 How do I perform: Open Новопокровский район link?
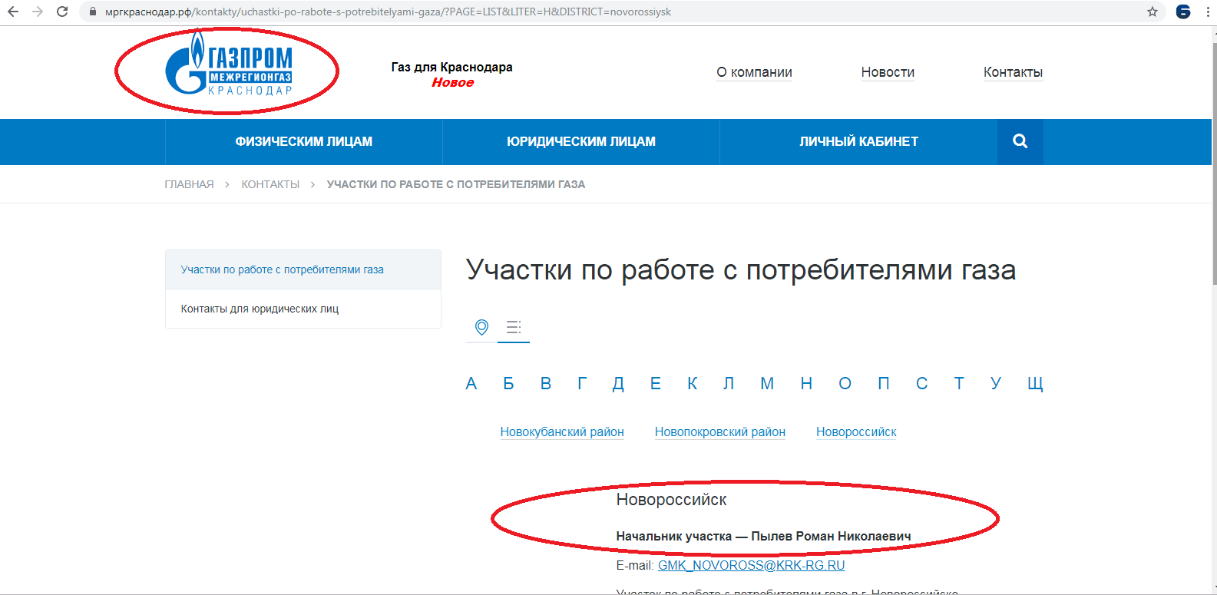pyautogui.click(x=720, y=431)
